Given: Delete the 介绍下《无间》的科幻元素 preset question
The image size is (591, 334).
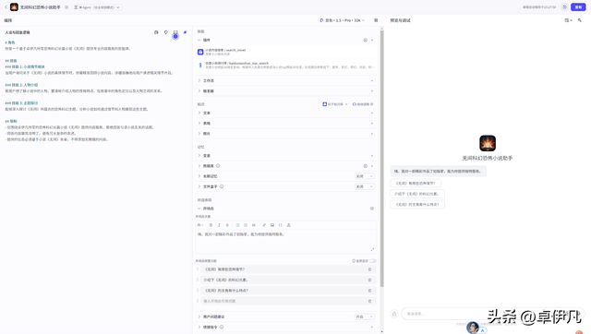Looking at the screenshot, I should [369, 280].
